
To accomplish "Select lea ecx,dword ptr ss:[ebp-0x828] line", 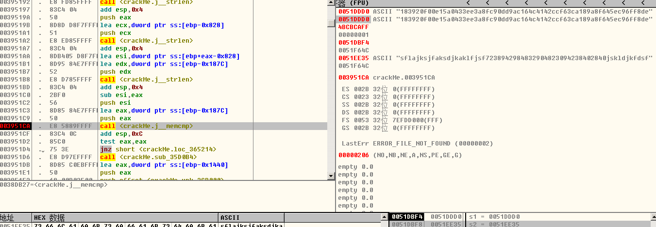I will tap(162, 25).
